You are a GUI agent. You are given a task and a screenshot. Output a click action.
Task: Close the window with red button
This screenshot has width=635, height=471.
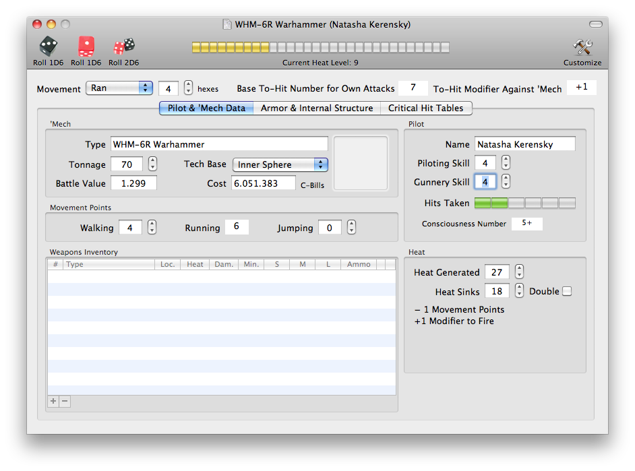37,24
